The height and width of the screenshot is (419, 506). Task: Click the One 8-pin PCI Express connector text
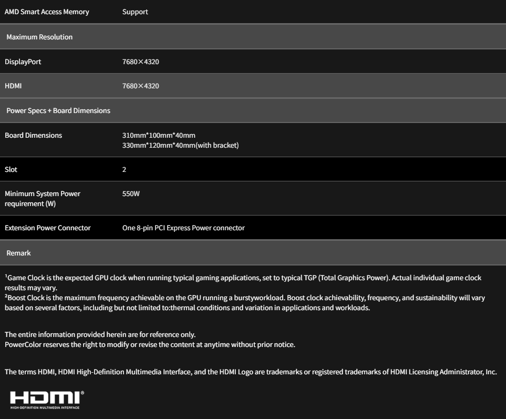183,228
